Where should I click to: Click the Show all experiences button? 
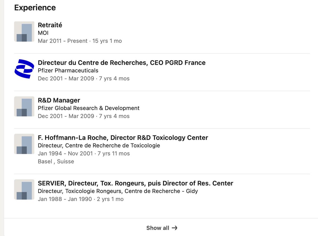(x=162, y=228)
